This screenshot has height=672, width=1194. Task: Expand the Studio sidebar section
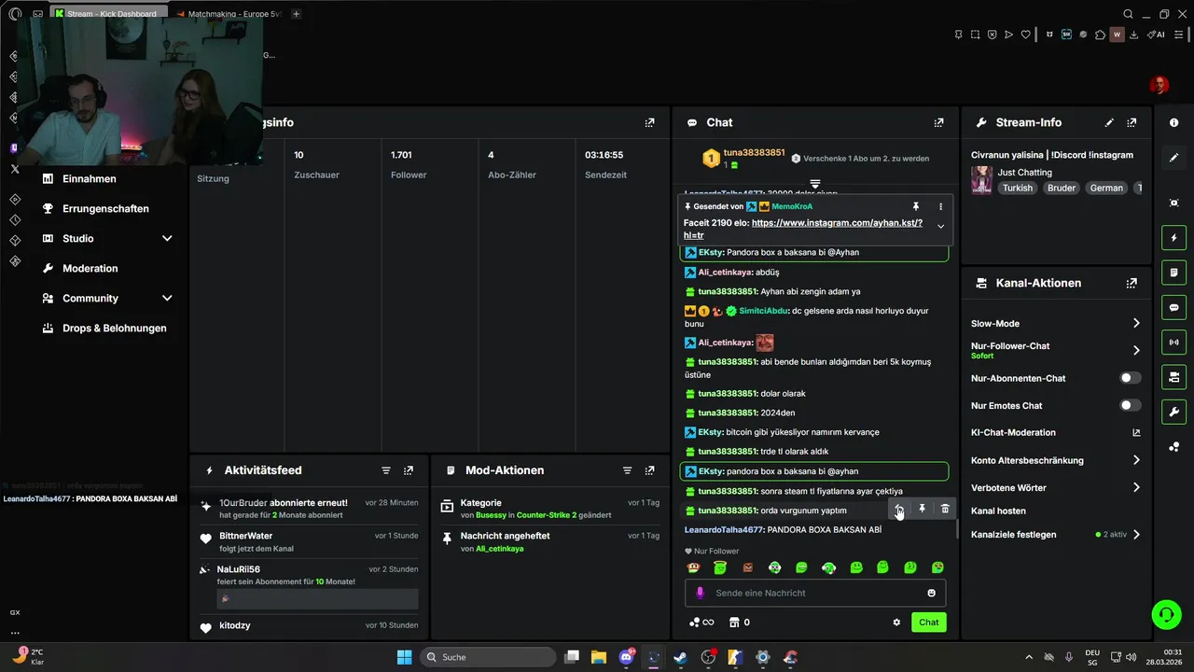pos(167,238)
